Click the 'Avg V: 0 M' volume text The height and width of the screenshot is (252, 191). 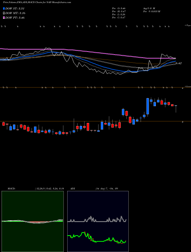pyautogui.click(x=149, y=8)
